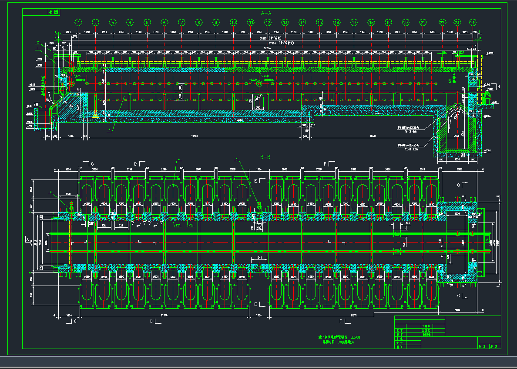The width and height of the screenshot is (517, 369).
Task: Click axis bubble 18 above the section
Action: point(371,22)
